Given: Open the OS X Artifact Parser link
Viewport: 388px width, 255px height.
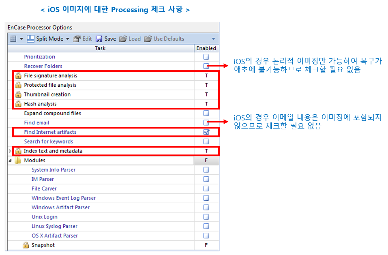Looking at the screenshot, I should coord(55,236).
